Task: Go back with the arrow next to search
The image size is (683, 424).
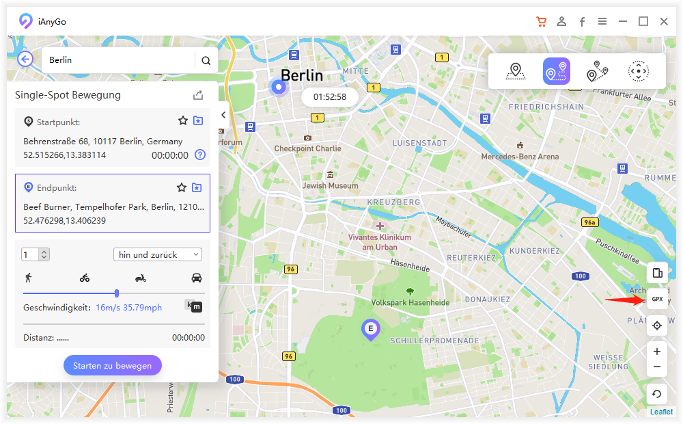Action: pos(25,59)
